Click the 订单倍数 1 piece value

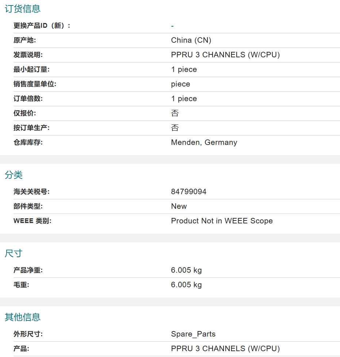pyautogui.click(x=184, y=99)
